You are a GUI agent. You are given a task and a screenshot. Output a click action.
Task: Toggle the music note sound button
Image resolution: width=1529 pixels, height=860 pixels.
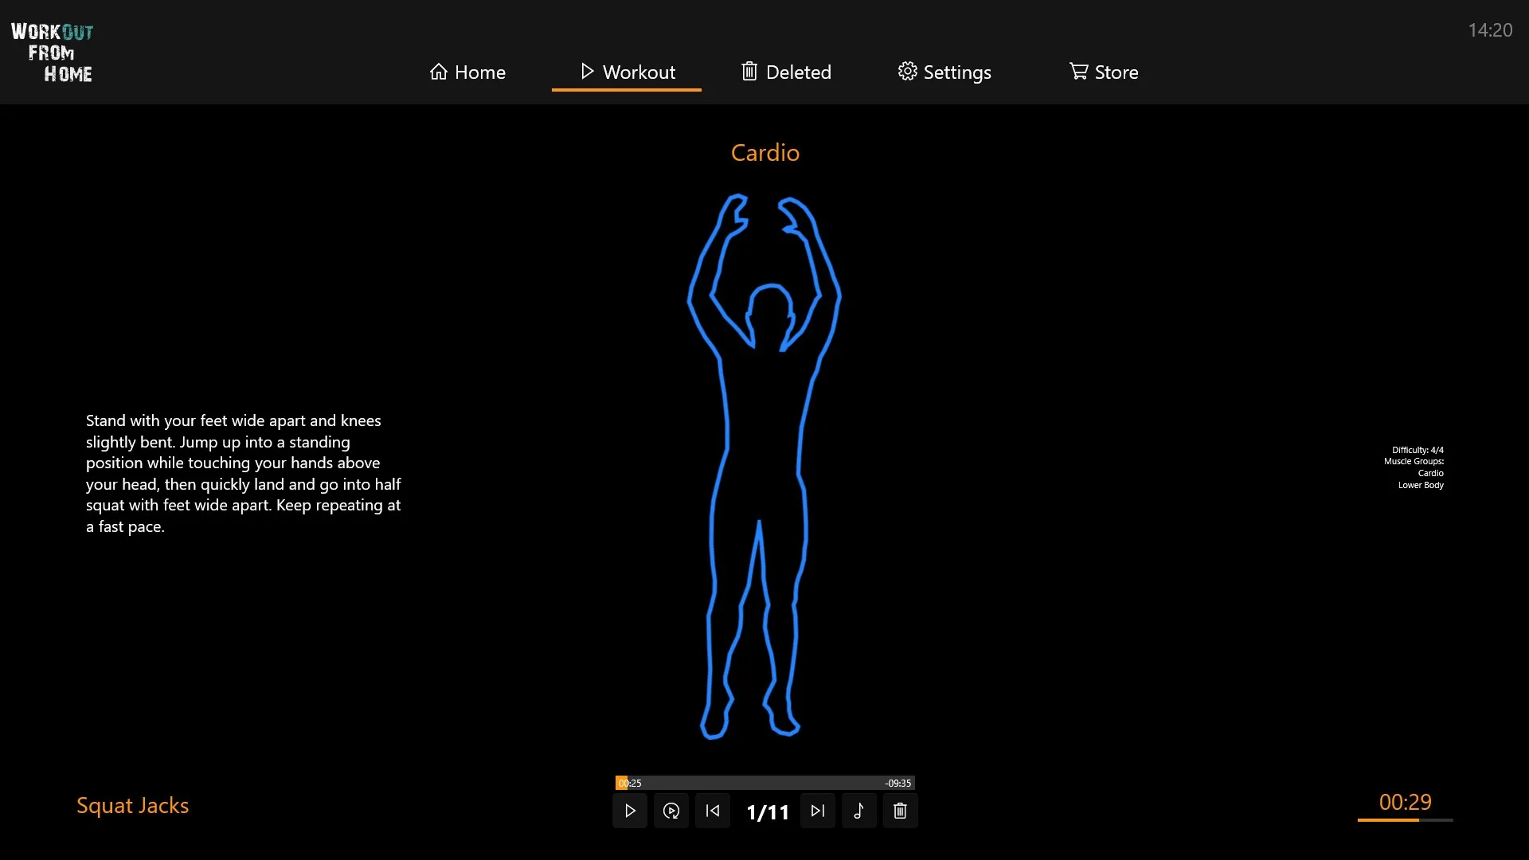[x=859, y=811]
